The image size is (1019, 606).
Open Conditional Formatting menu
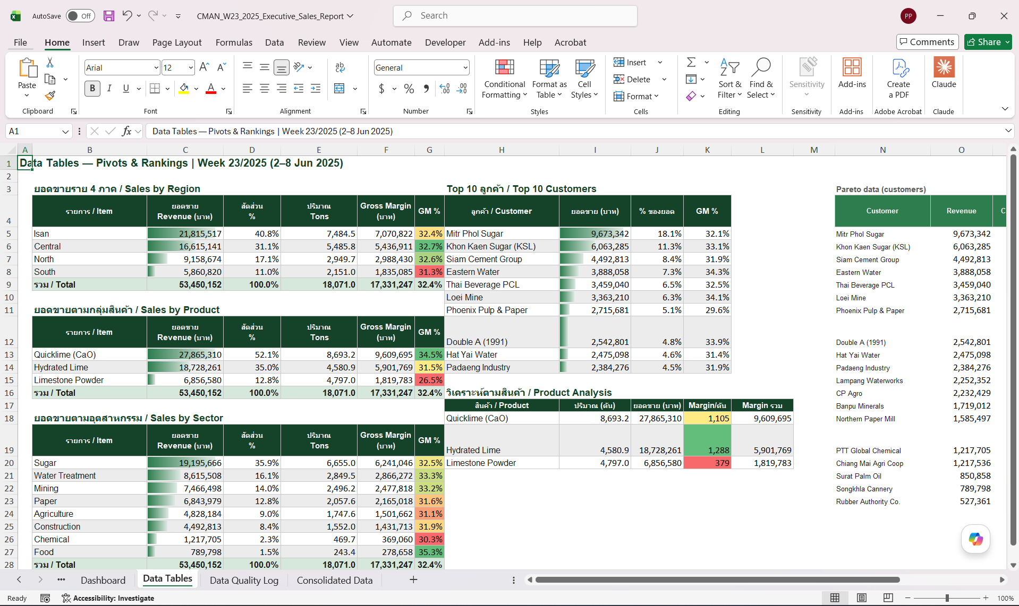pyautogui.click(x=504, y=79)
